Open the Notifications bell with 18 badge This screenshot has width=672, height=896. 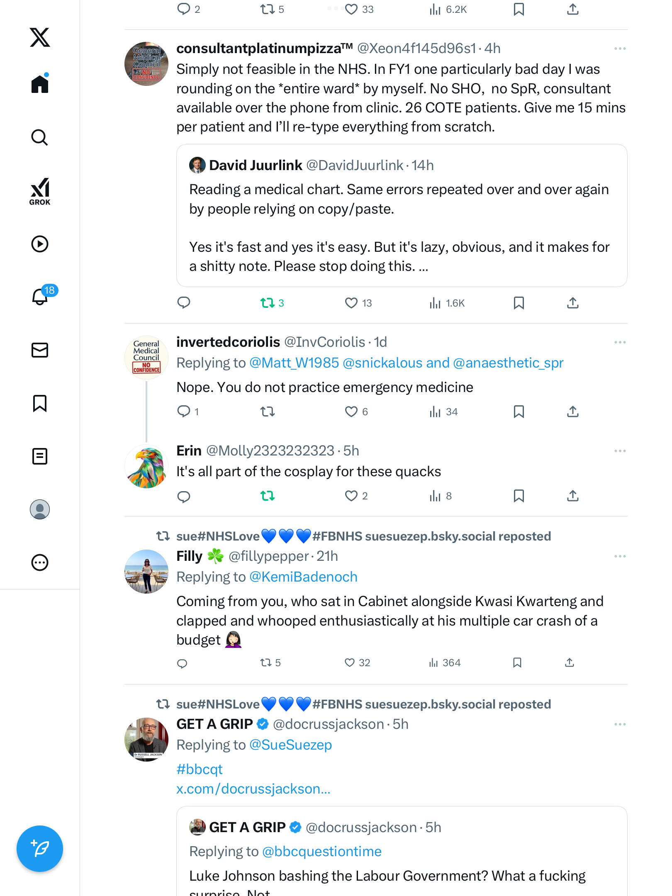point(40,297)
